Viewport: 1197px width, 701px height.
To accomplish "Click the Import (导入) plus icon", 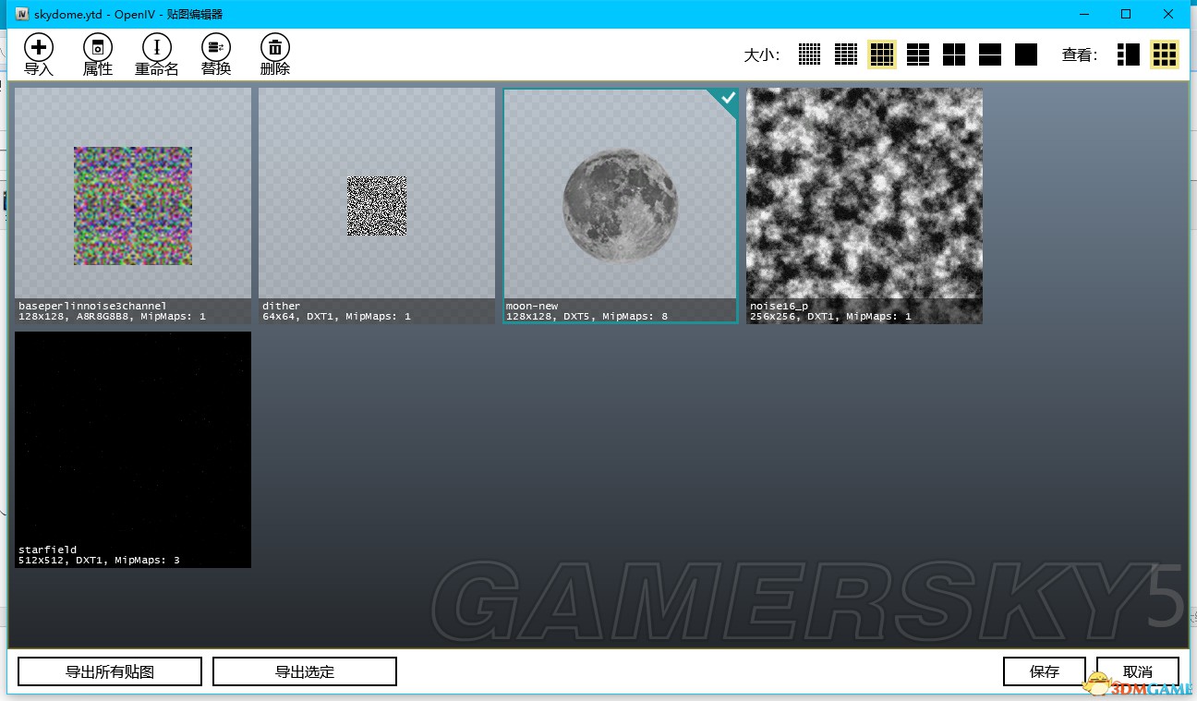I will 39,47.
